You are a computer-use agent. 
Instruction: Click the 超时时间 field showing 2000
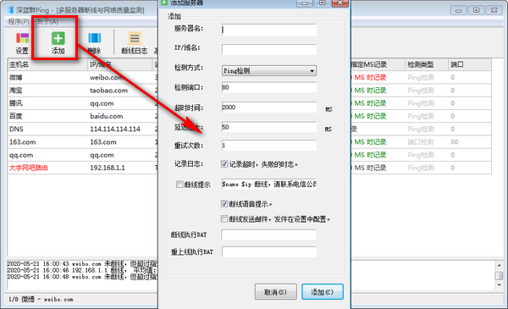click(x=269, y=108)
